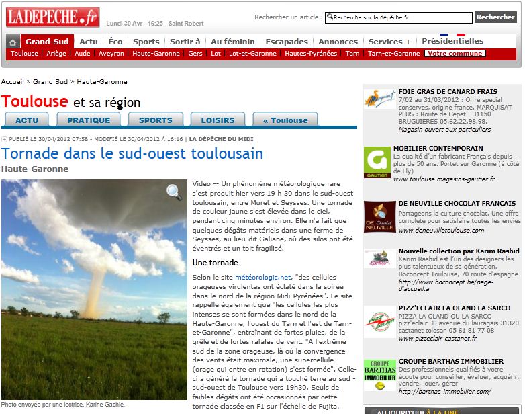Switch to the PRATIQUE tab
This screenshot has height=414, width=525.
[x=89, y=120]
